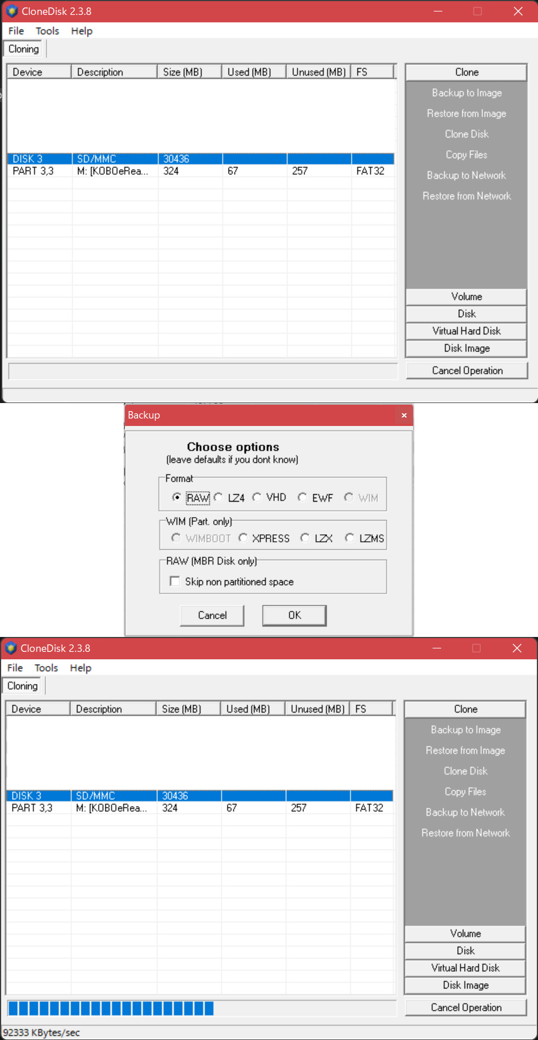This screenshot has width=538, height=1040.
Task: Switch to Cloning tab in the window with running progress
Action: 22,686
